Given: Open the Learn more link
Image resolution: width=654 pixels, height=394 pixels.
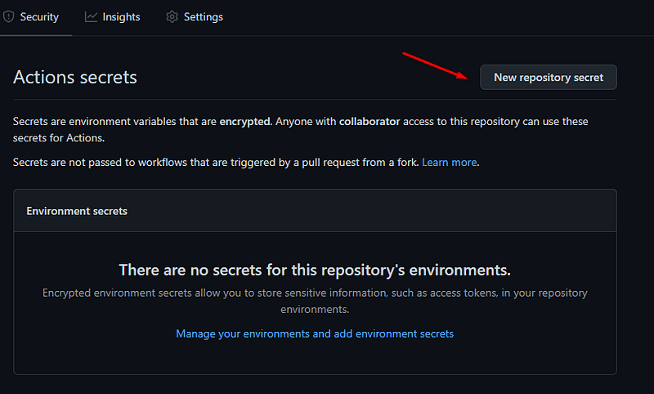Looking at the screenshot, I should 449,162.
